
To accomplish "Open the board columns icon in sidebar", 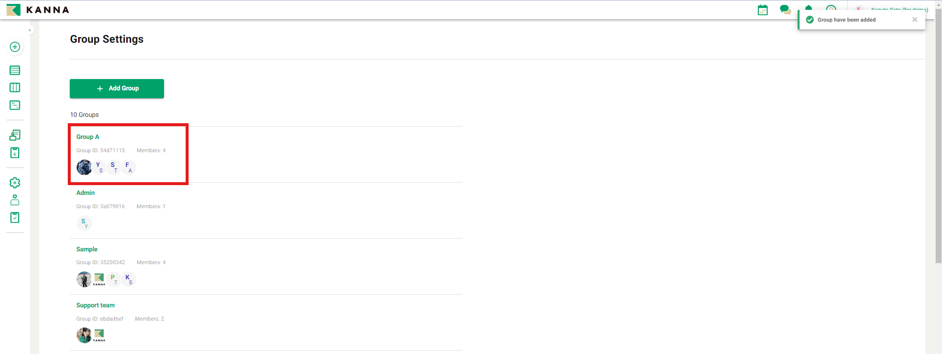I will click(15, 88).
